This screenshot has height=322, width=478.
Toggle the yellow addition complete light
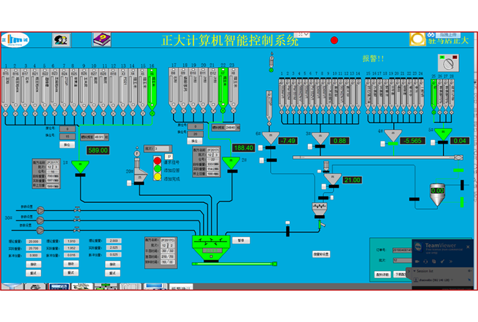pos(157,176)
